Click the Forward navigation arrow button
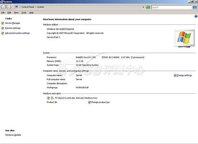Image resolution: width=198 pixels, height=144 pixels. tap(9, 7)
